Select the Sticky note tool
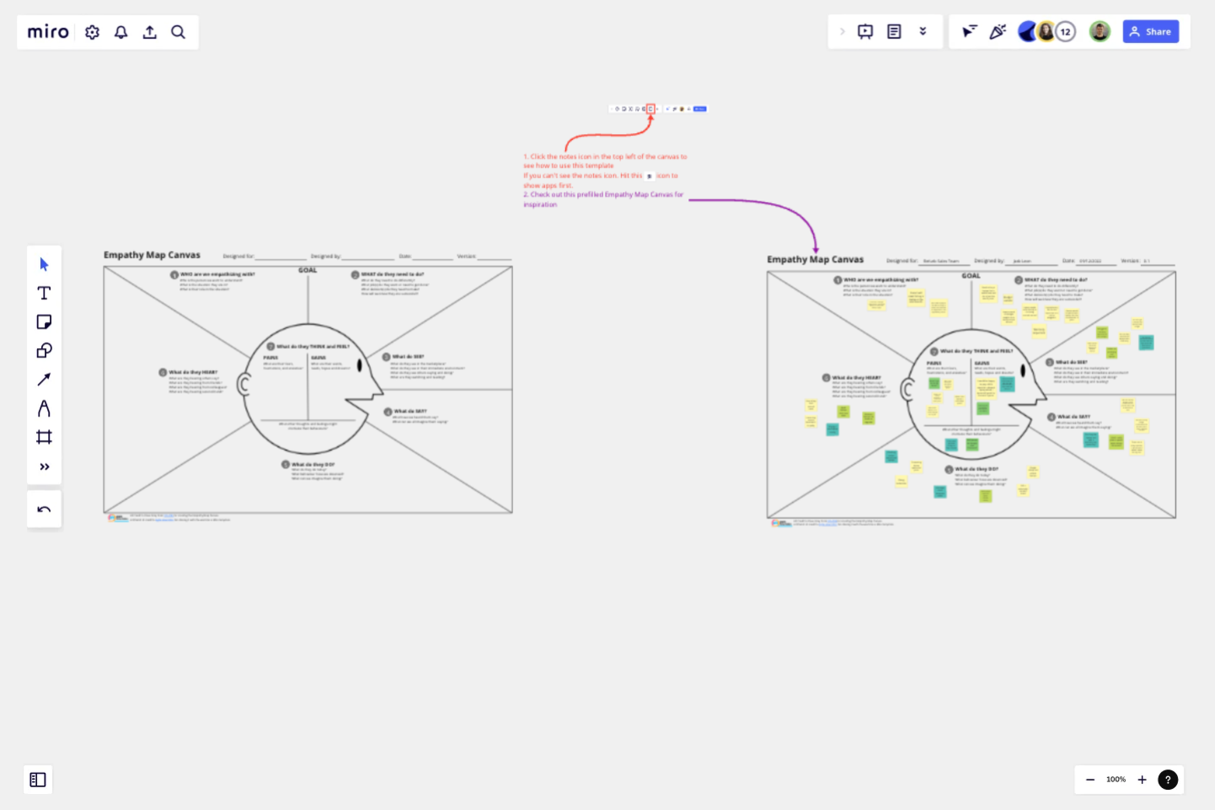The height and width of the screenshot is (810, 1215). (x=44, y=321)
